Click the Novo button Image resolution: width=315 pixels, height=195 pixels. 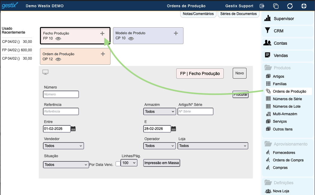(x=240, y=73)
